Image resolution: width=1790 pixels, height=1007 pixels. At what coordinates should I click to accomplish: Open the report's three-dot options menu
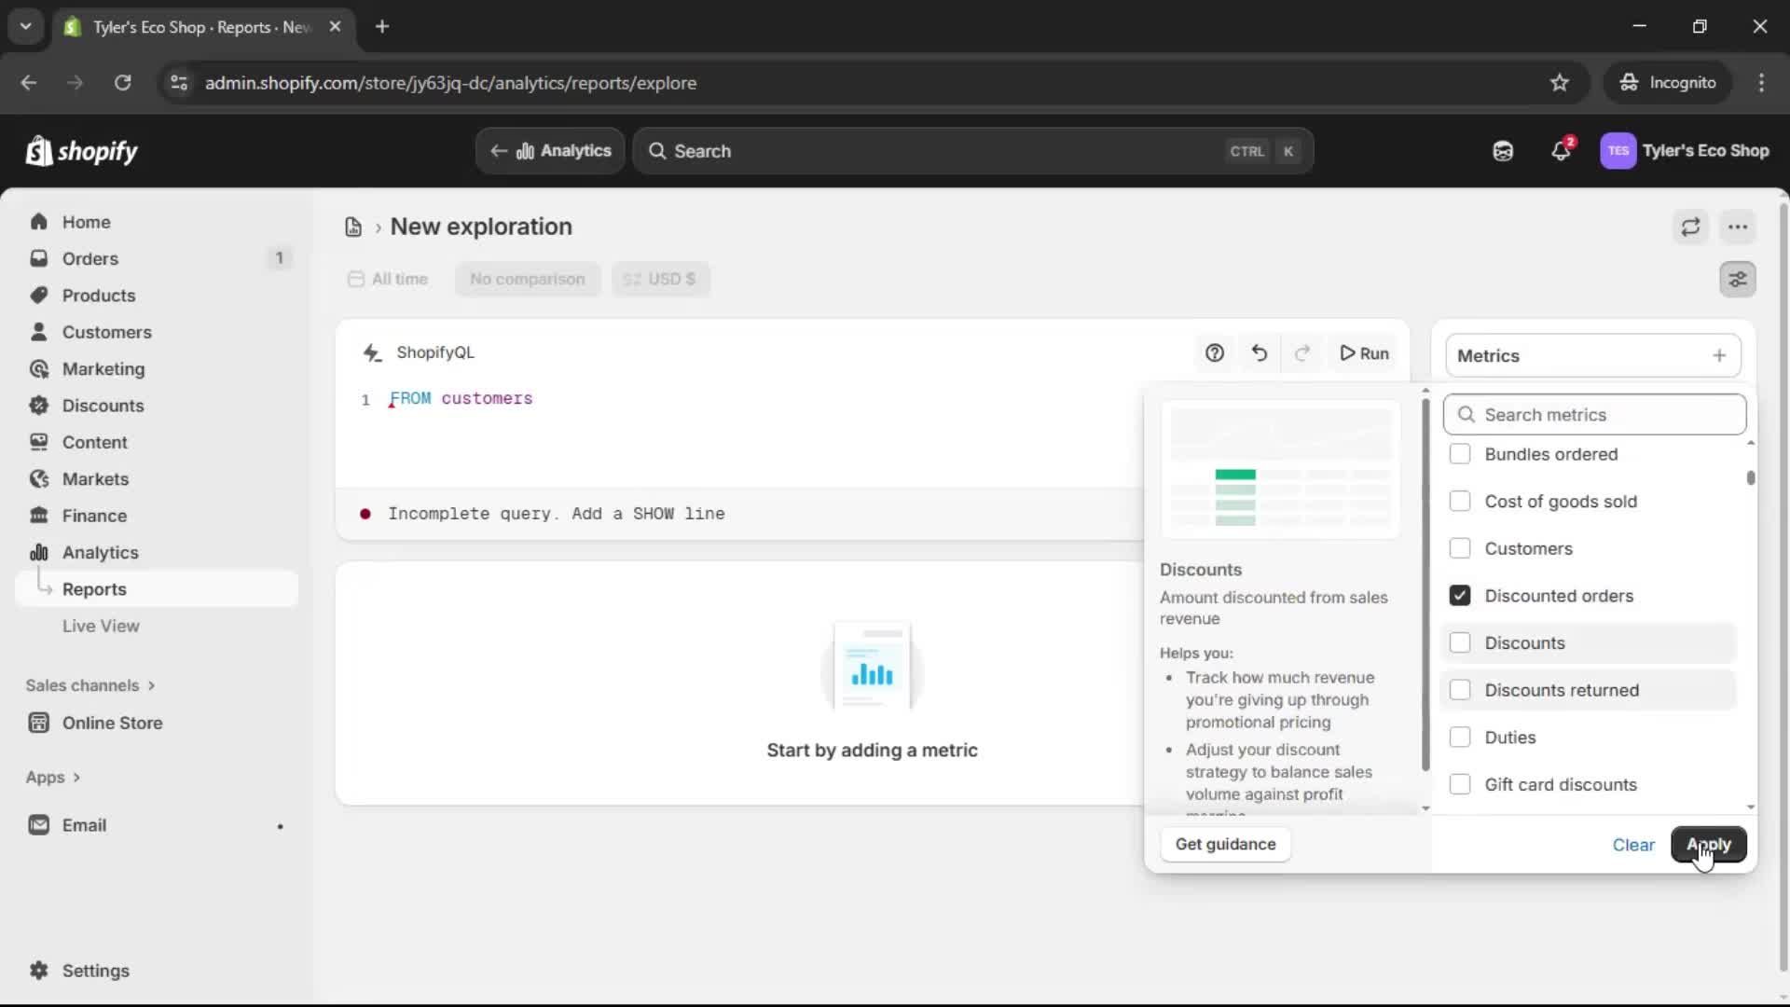point(1739,227)
